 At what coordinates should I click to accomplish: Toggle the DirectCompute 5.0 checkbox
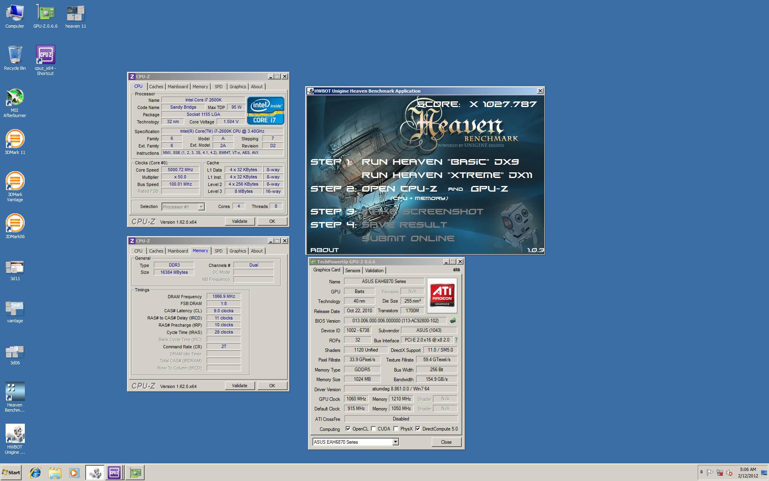pyautogui.click(x=418, y=428)
